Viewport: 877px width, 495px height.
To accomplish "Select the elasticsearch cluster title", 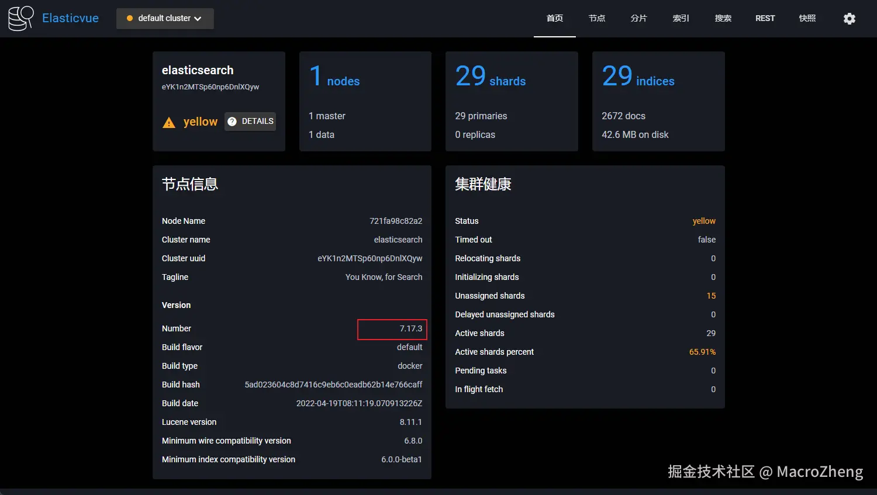I will click(198, 70).
